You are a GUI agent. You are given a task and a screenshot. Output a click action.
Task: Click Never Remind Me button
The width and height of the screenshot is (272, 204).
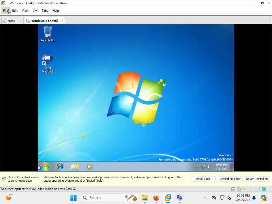click(257, 179)
